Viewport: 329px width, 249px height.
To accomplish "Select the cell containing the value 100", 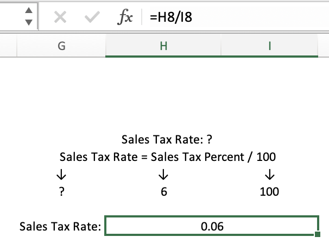I will click(269, 191).
